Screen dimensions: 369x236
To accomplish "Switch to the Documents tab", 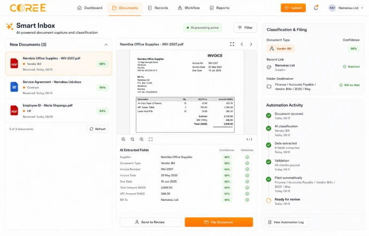I will (125, 8).
